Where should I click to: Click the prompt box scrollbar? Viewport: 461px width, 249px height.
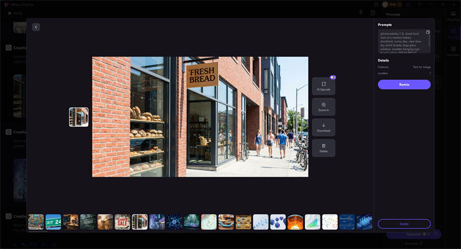pyautogui.click(x=429, y=41)
